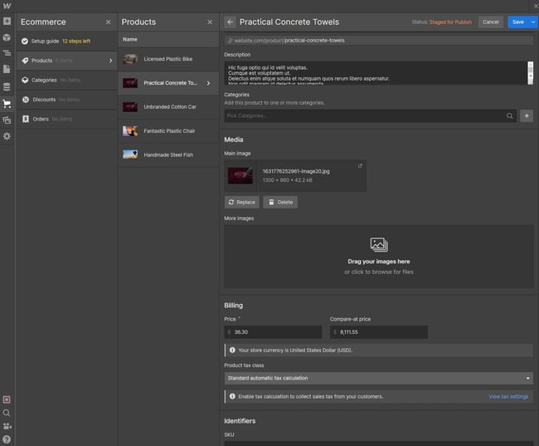Click the back arrow beside product title
Screen dimensions: 539x446
tap(230, 22)
